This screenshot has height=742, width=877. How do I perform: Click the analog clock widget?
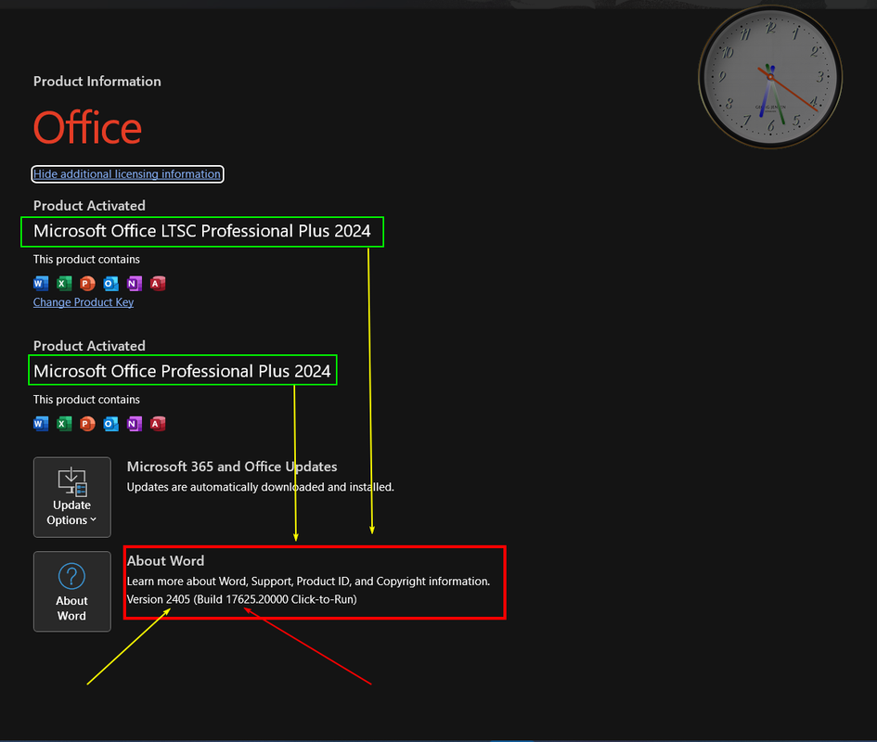click(770, 77)
